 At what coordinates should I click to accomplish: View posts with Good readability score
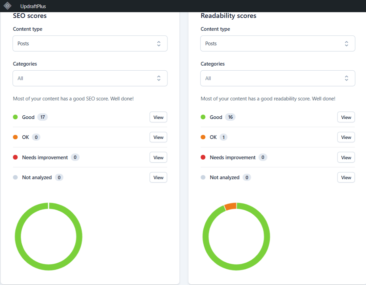pyautogui.click(x=346, y=117)
